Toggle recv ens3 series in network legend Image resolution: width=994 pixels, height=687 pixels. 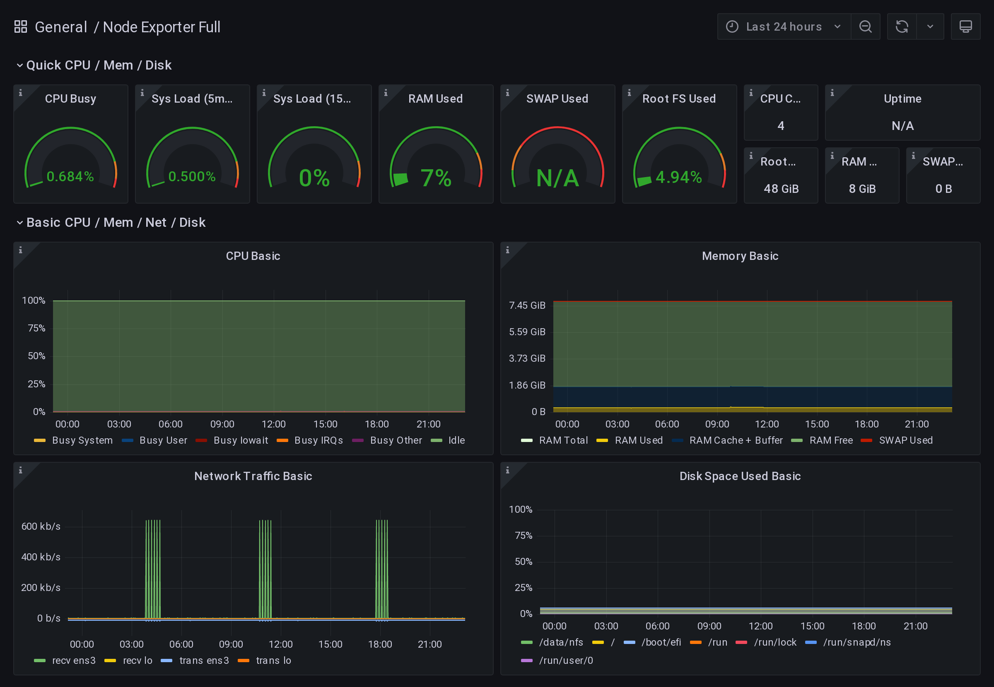[x=74, y=661]
